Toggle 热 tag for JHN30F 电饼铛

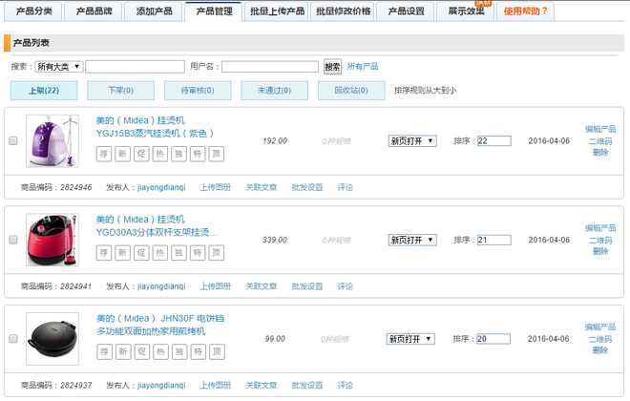coord(160,351)
